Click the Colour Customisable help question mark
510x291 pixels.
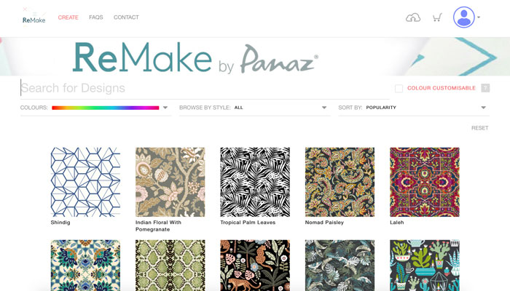coord(485,88)
